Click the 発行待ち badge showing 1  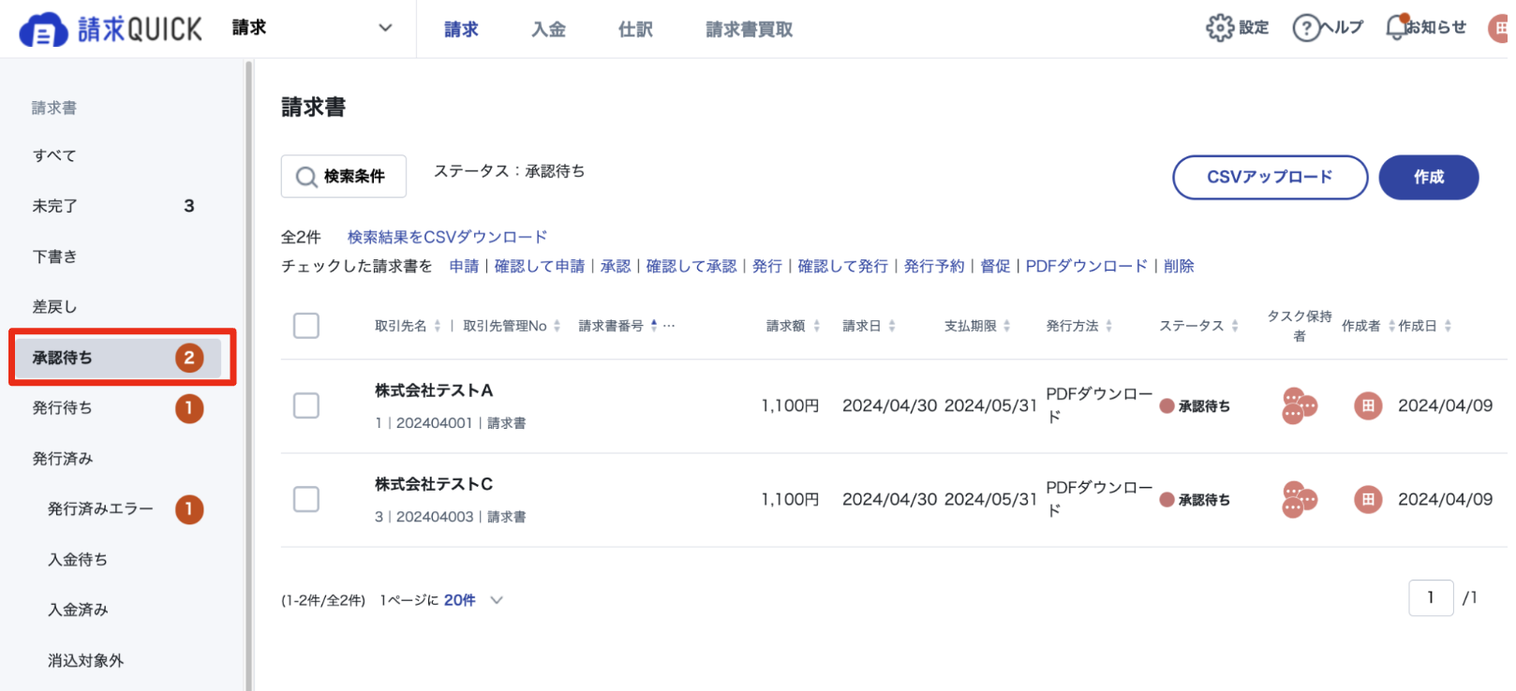(x=189, y=408)
